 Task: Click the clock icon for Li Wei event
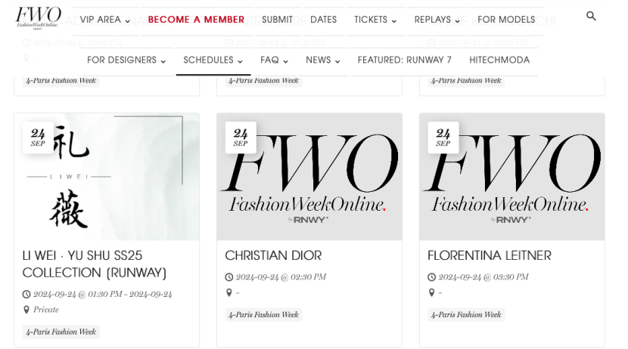pos(26,294)
